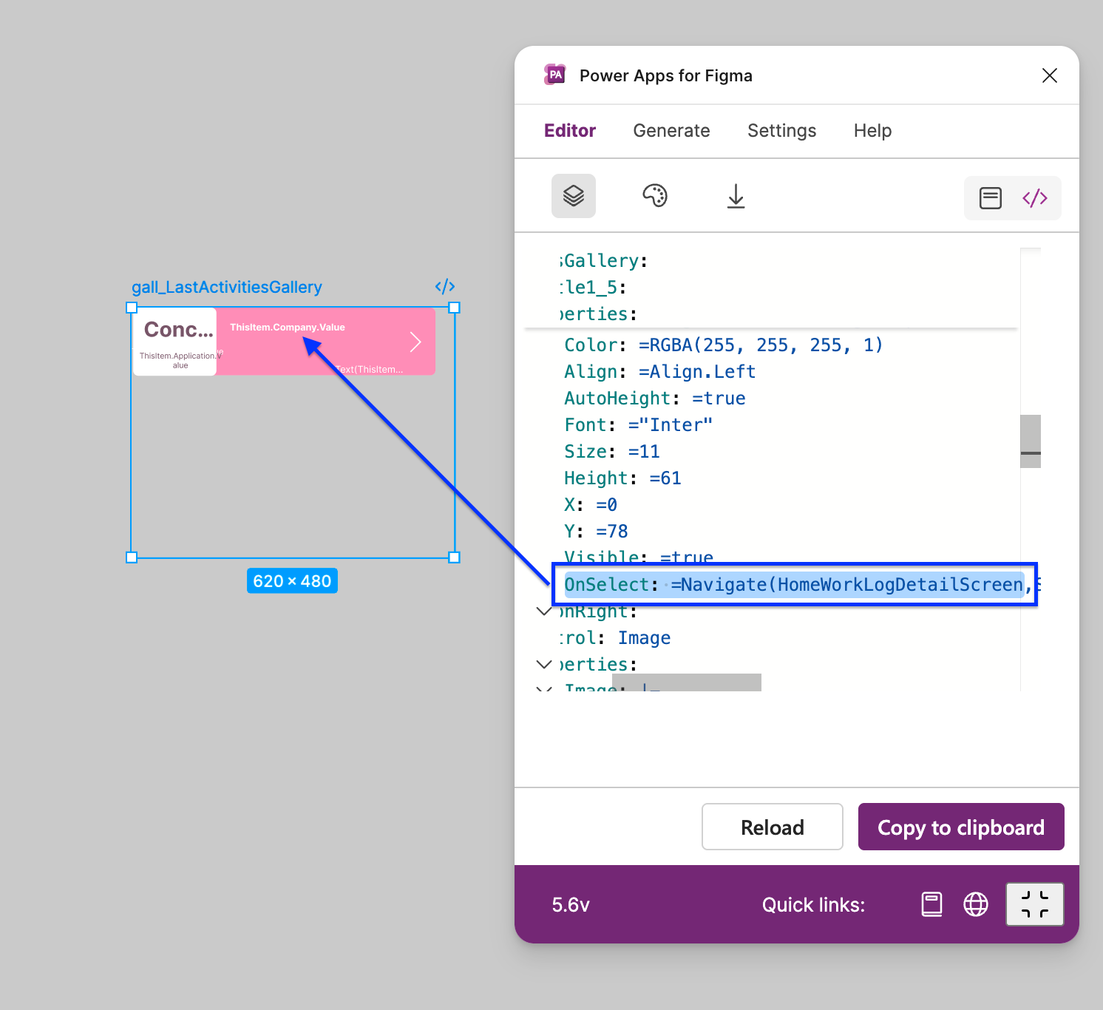Viewport: 1103px width, 1010px height.
Task: Switch to the form preview icon
Action: tap(991, 198)
